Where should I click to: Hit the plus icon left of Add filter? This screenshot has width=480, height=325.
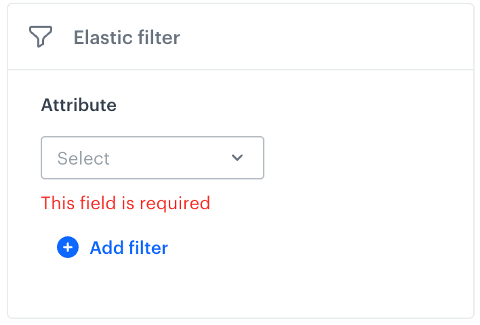tap(68, 248)
